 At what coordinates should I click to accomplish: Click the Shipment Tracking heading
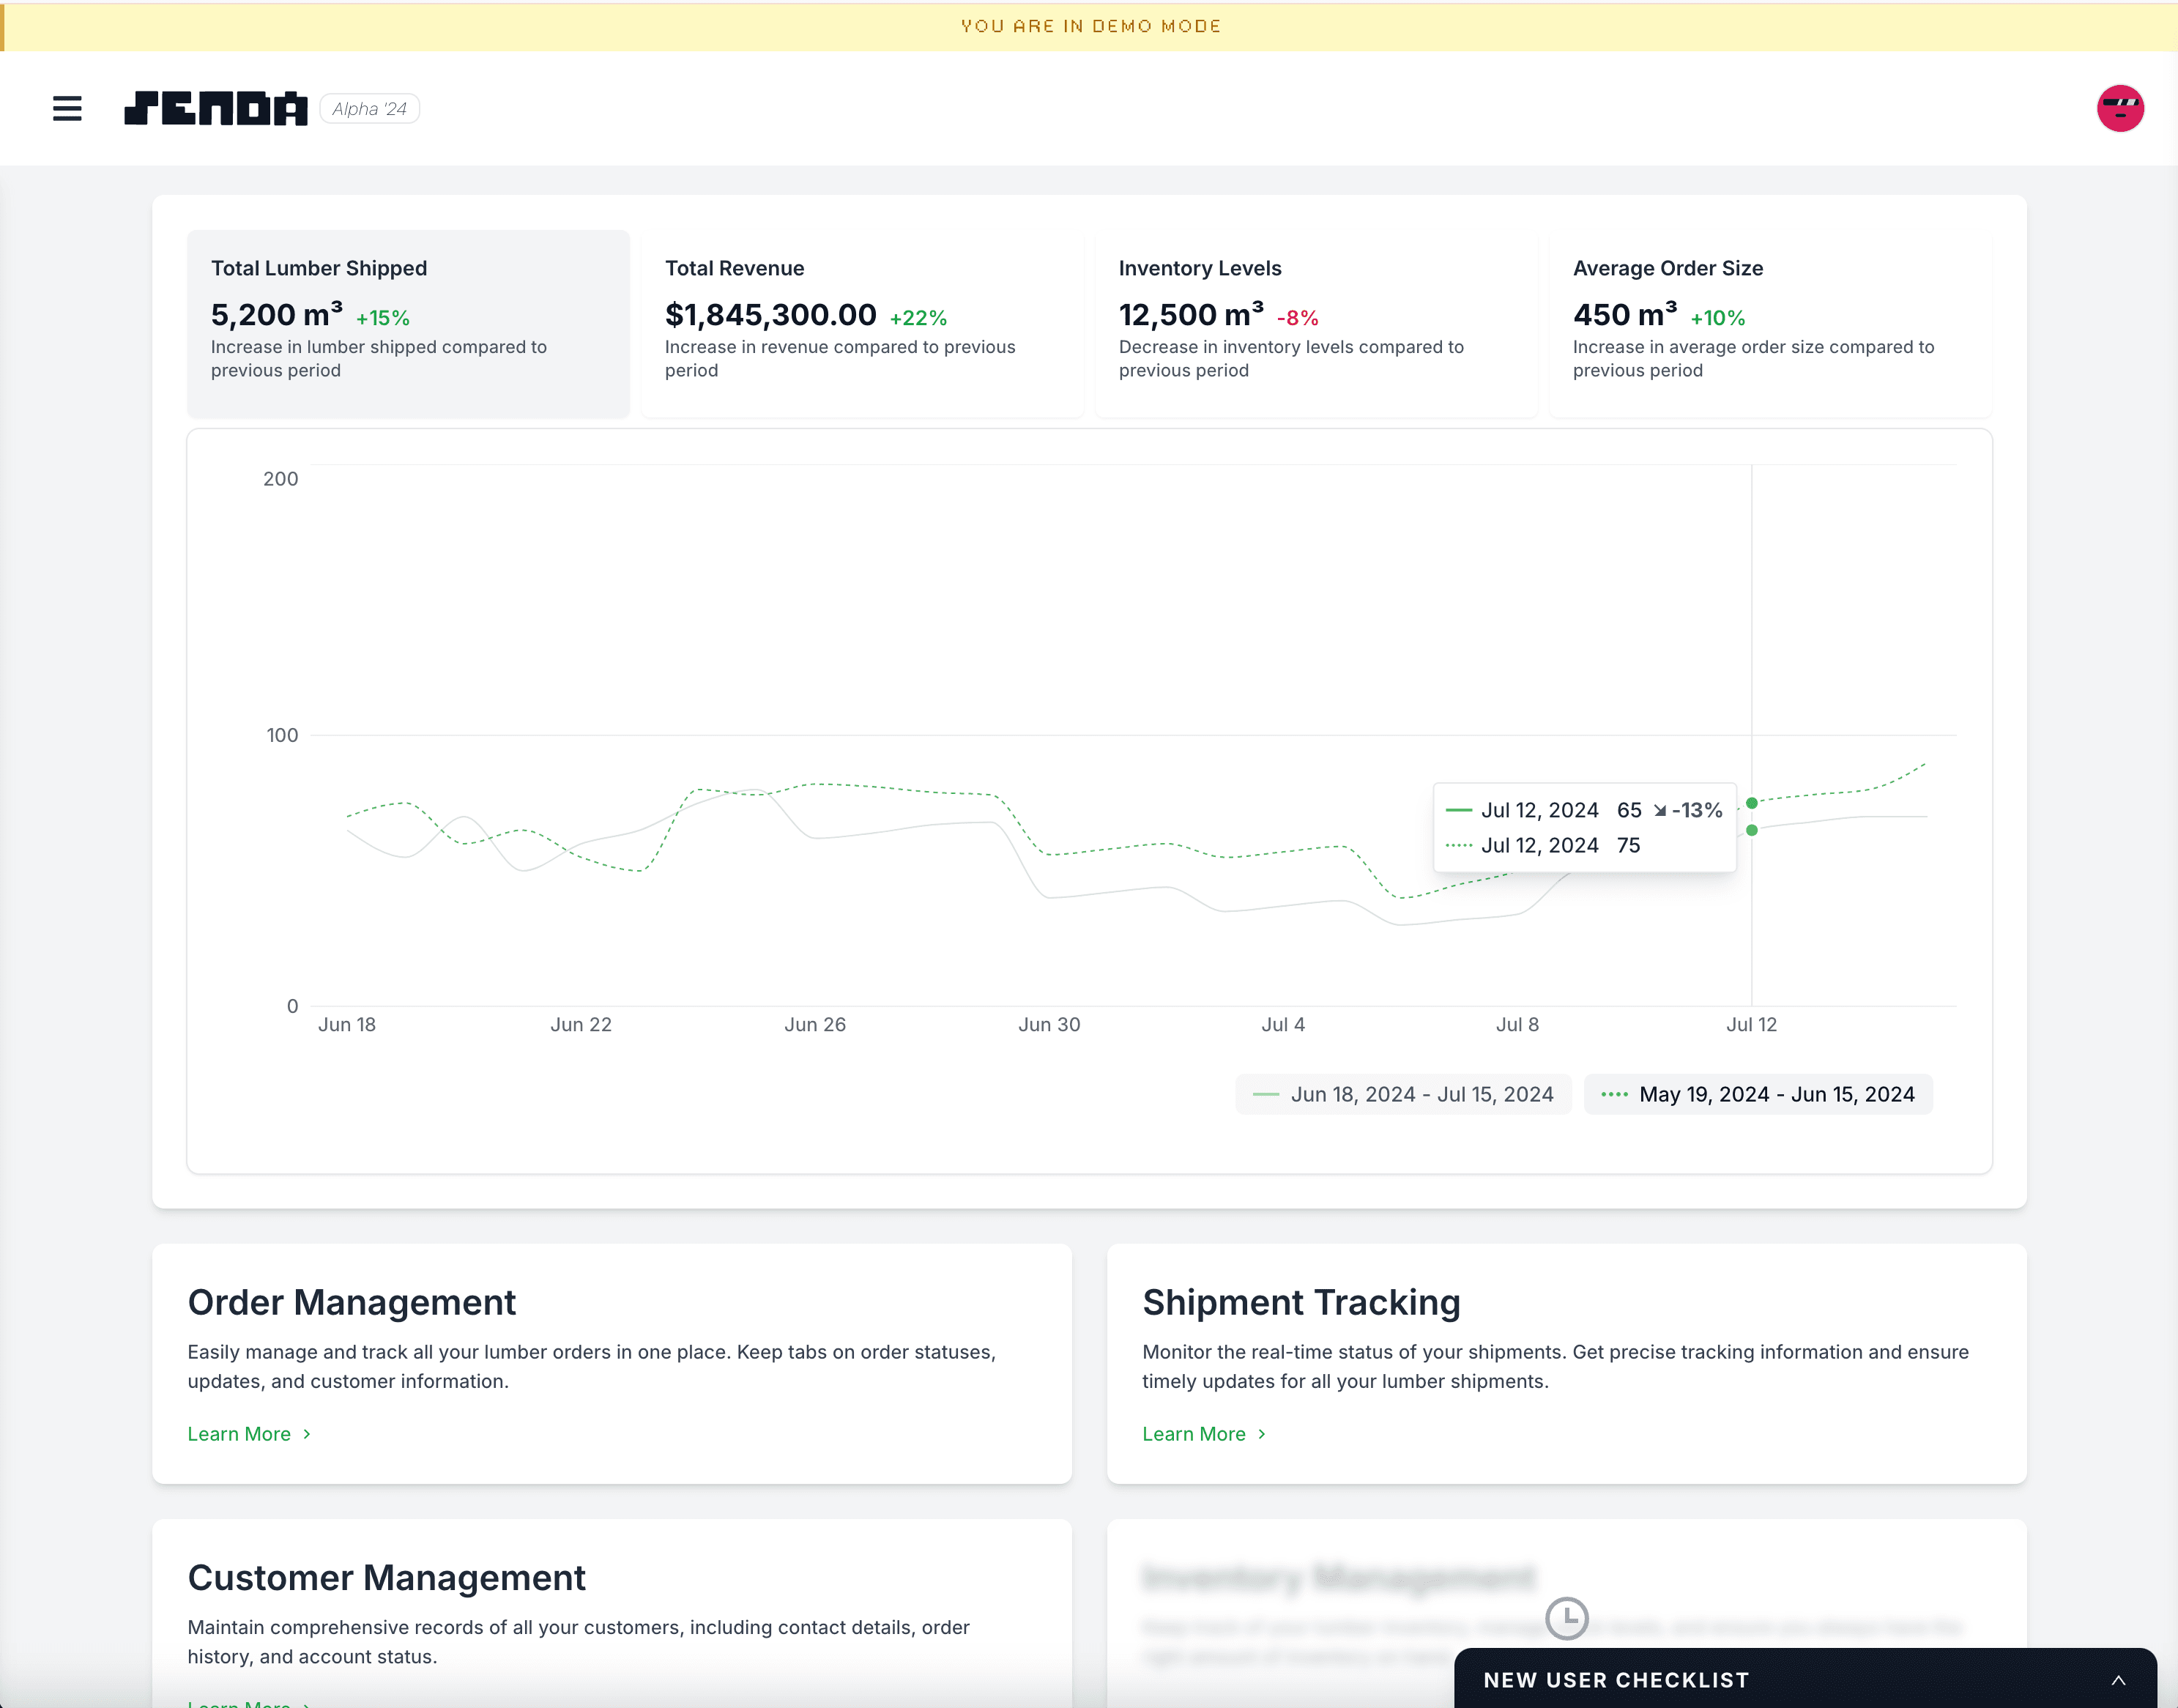[x=1301, y=1302]
